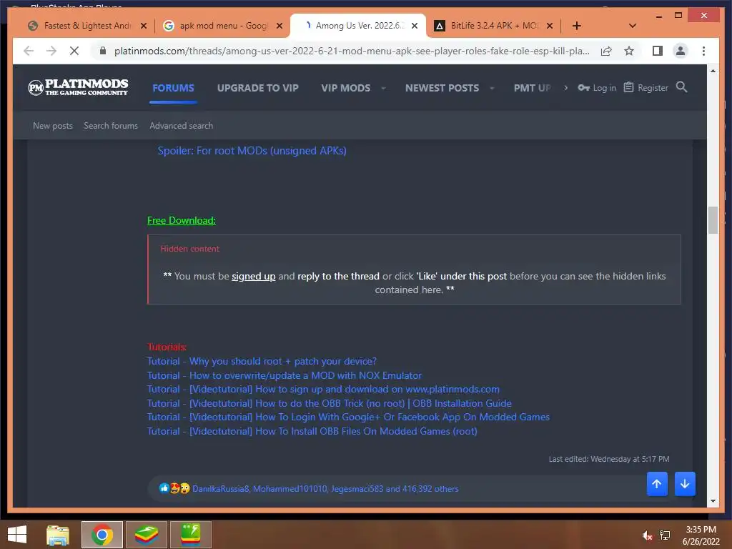Click the Log in link
732x549 pixels.
coord(597,88)
